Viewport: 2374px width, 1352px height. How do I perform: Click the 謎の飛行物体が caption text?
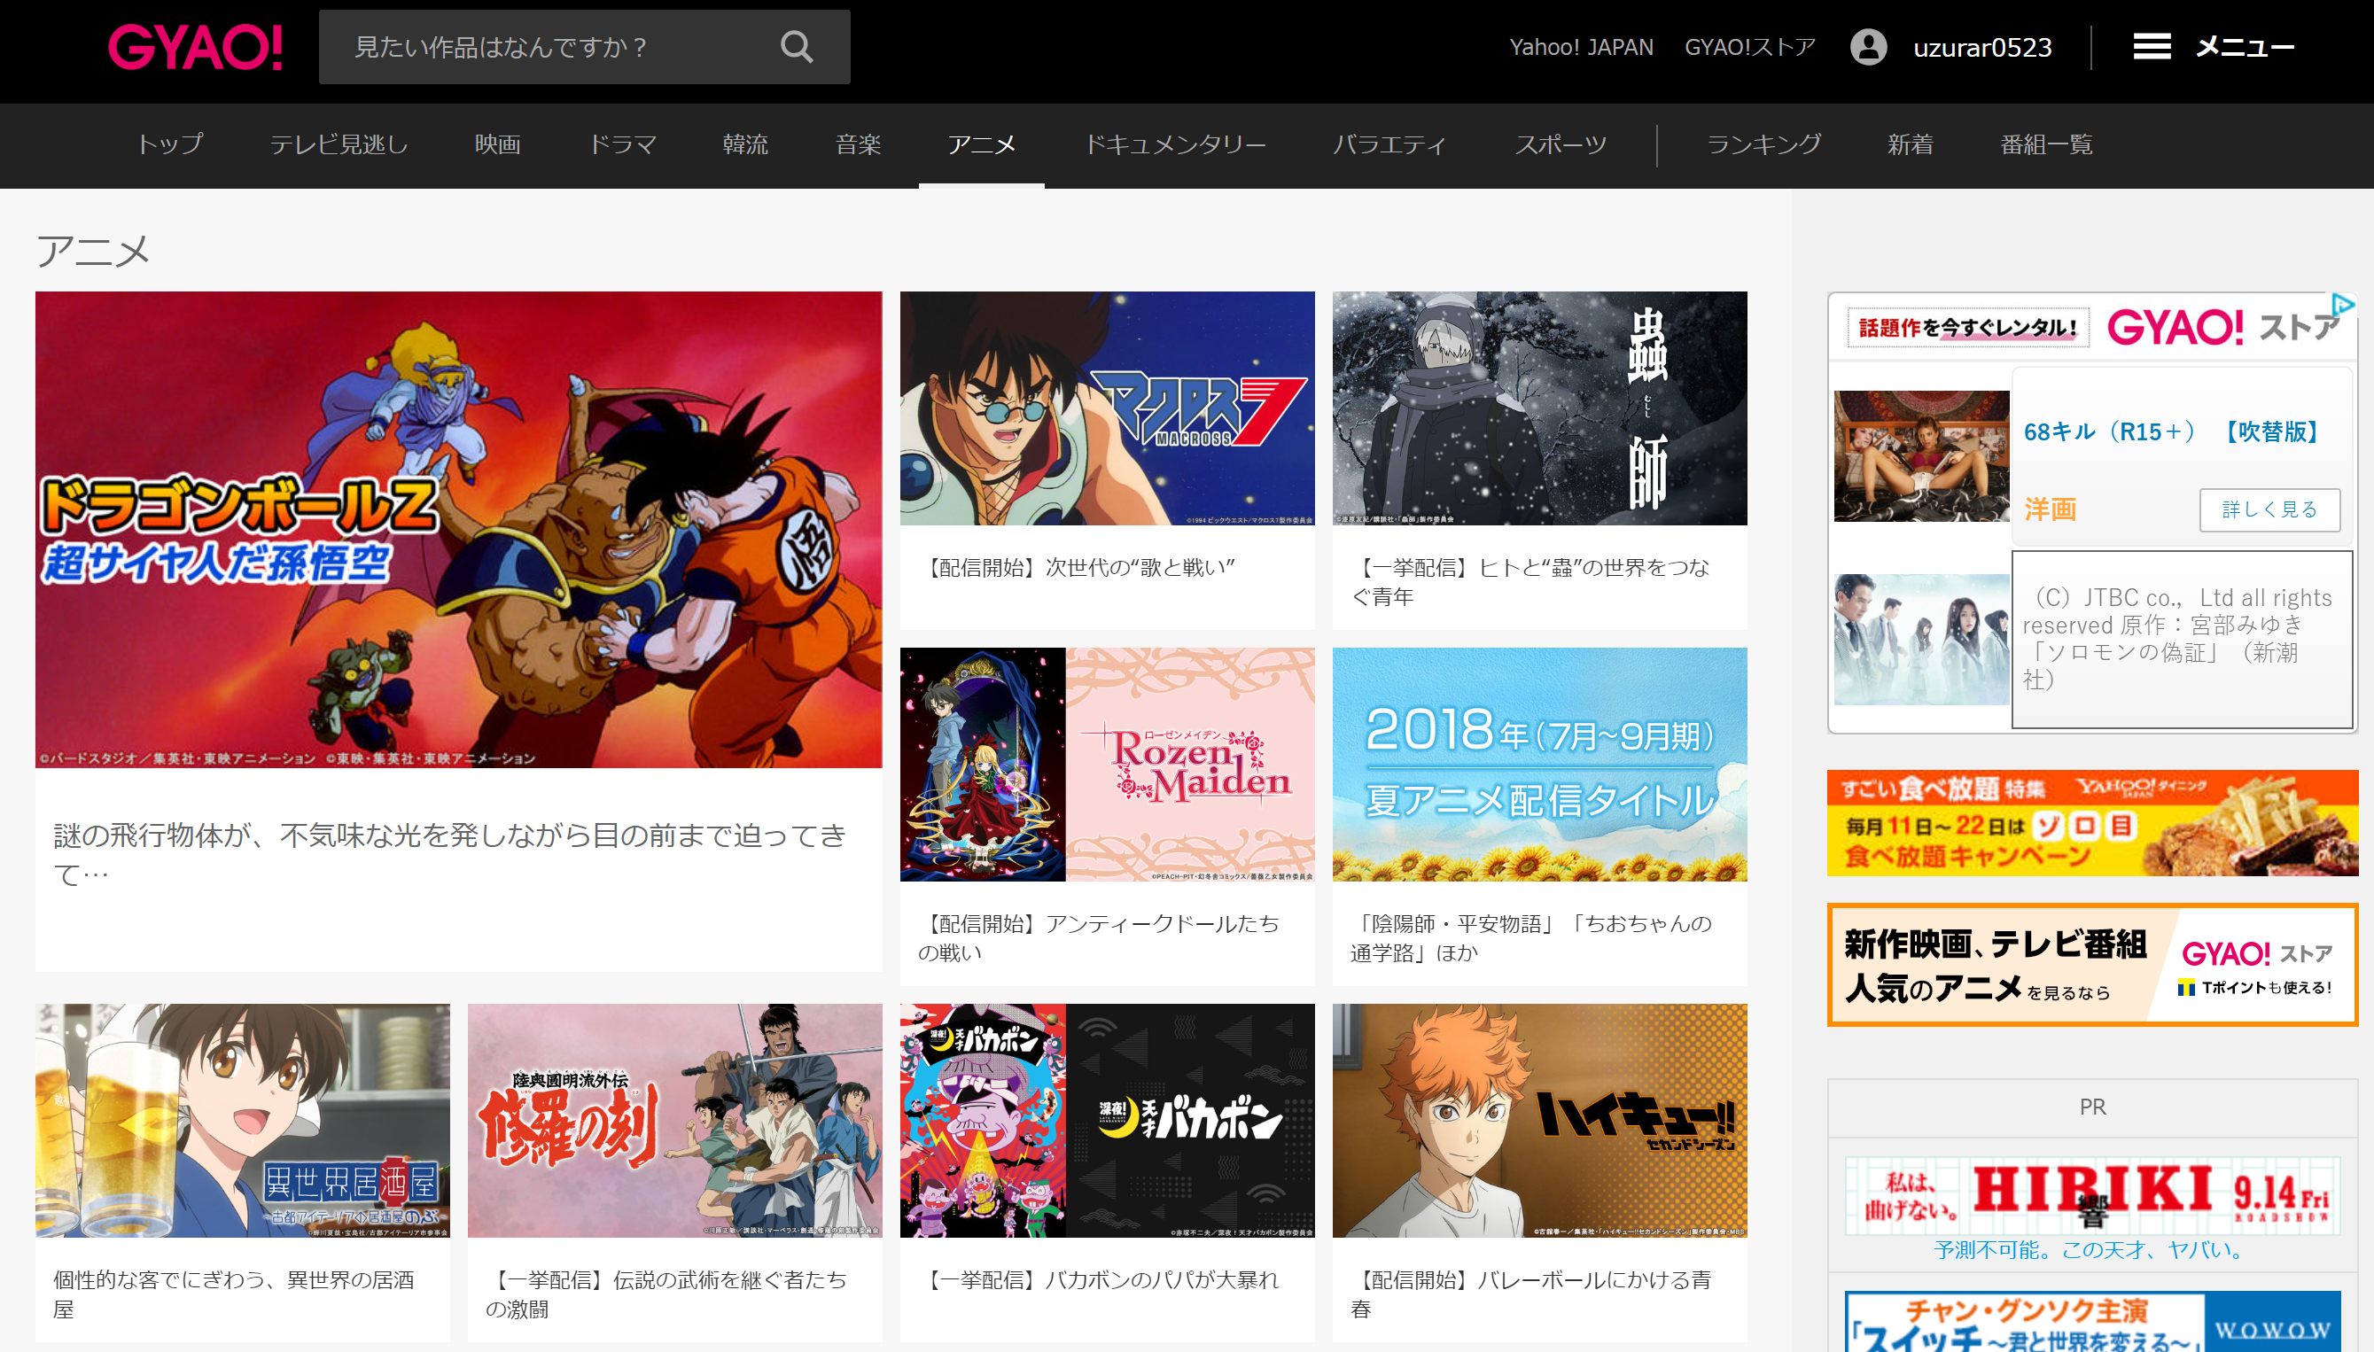(x=450, y=853)
